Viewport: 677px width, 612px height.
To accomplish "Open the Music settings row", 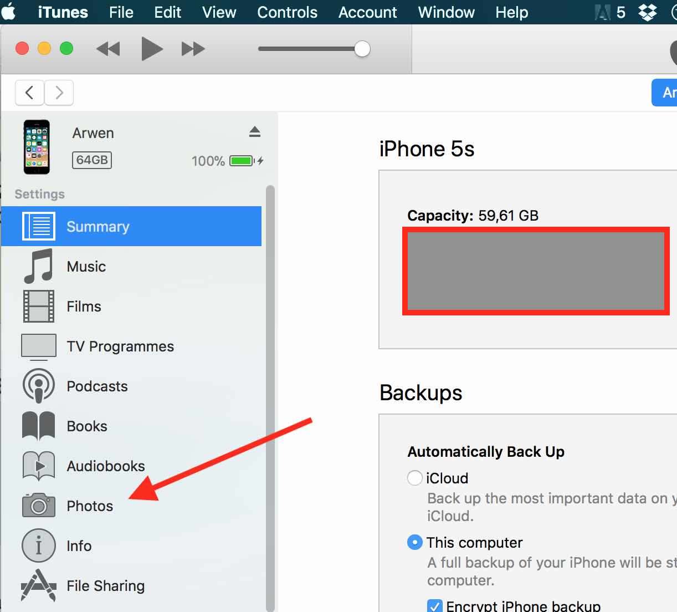I will point(131,266).
